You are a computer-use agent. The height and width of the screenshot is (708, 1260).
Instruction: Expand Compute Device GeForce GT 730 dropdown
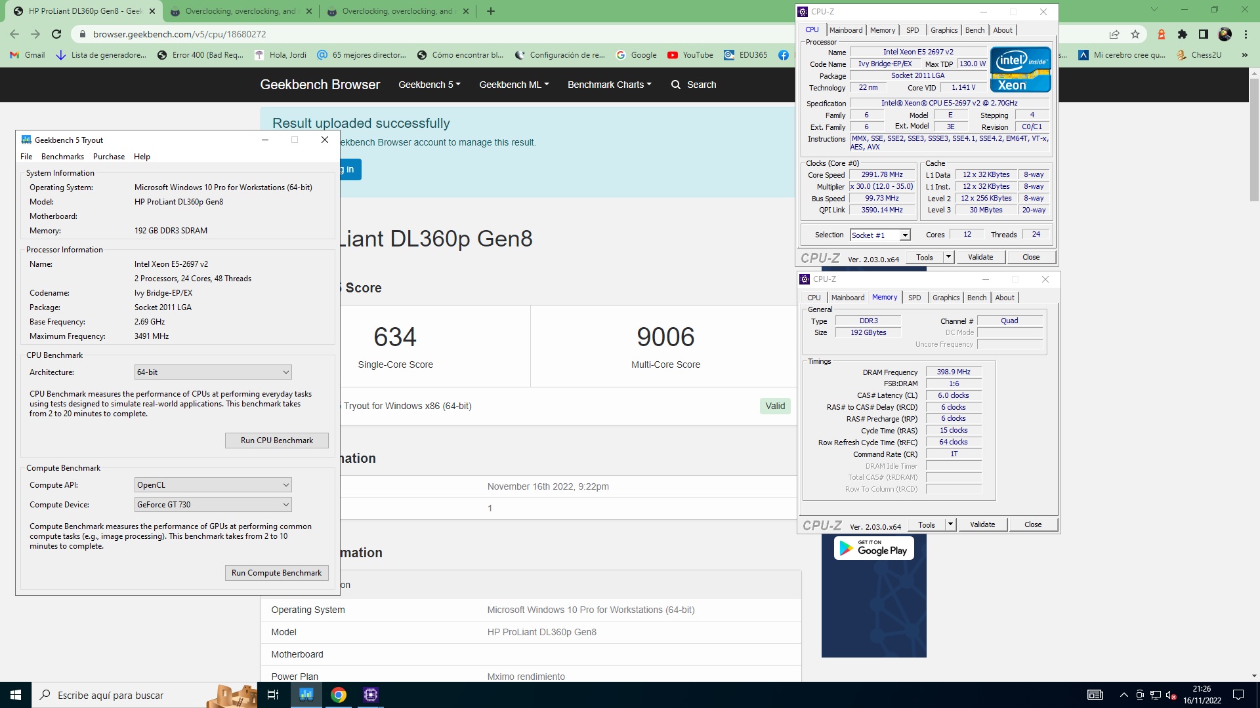[213, 505]
